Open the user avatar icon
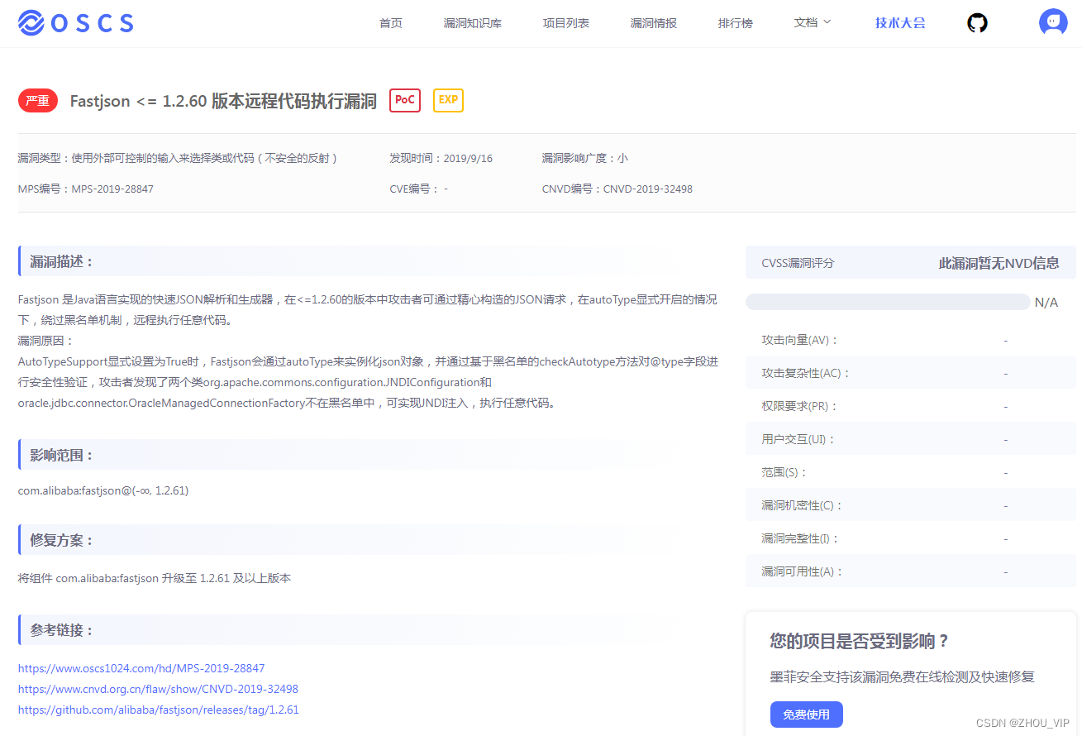 (x=1053, y=22)
